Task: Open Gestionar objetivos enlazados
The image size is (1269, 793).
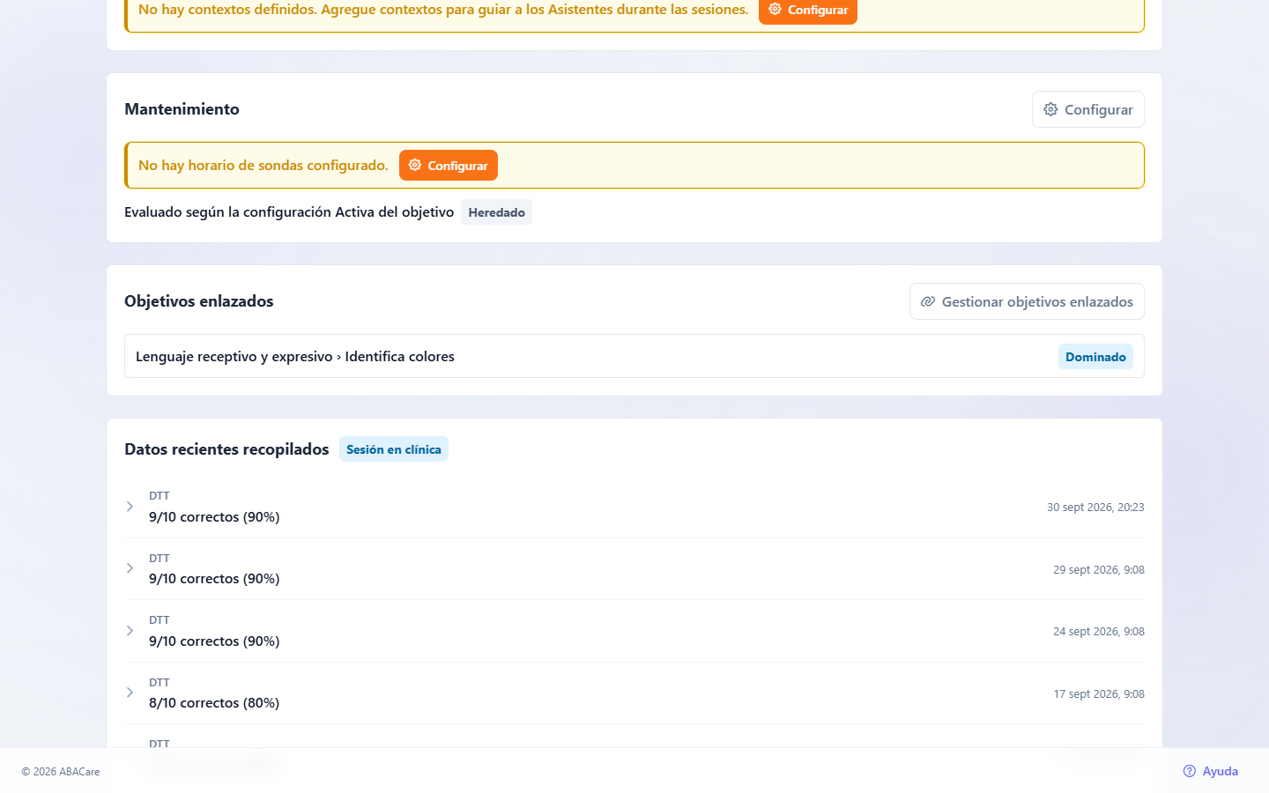Action: click(1027, 301)
